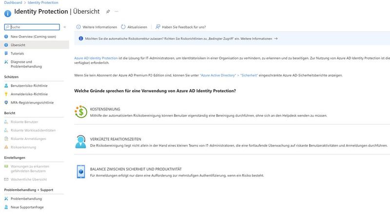
Task: Click the KOSTENSENKUNG heading
Action: (105, 109)
